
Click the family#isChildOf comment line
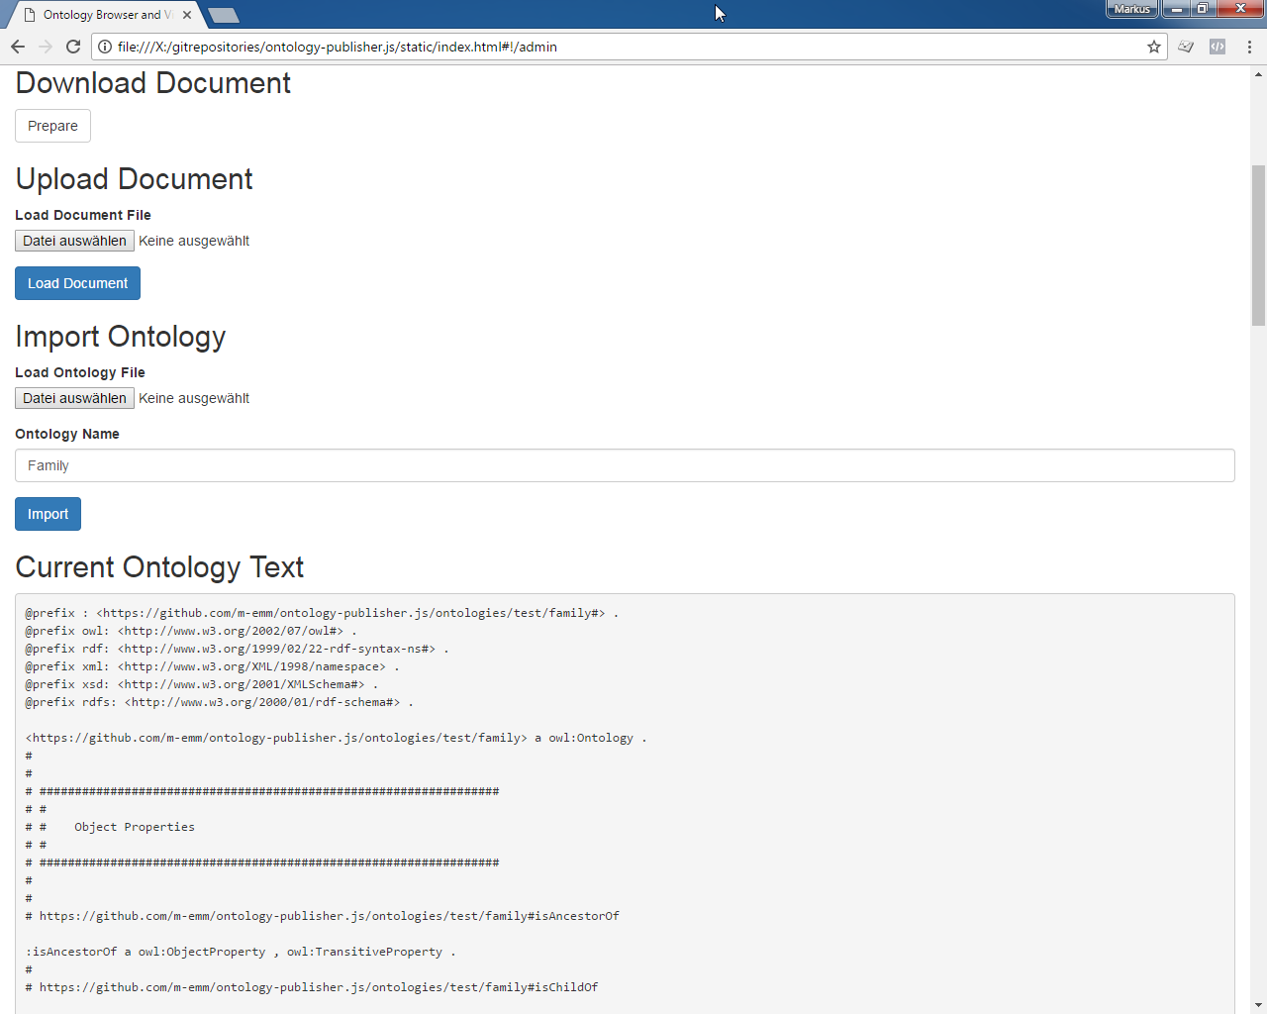coord(312,987)
